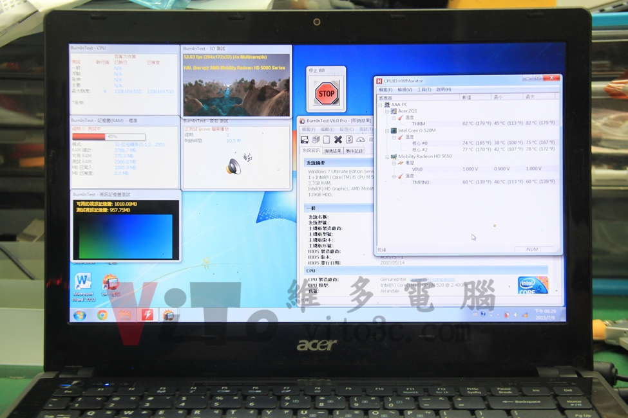
Task: Switch to the 系統資訊 tab in BurnInTest
Action: point(311,150)
